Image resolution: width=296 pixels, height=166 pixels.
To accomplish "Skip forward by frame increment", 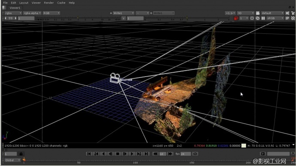I will click(170, 154).
